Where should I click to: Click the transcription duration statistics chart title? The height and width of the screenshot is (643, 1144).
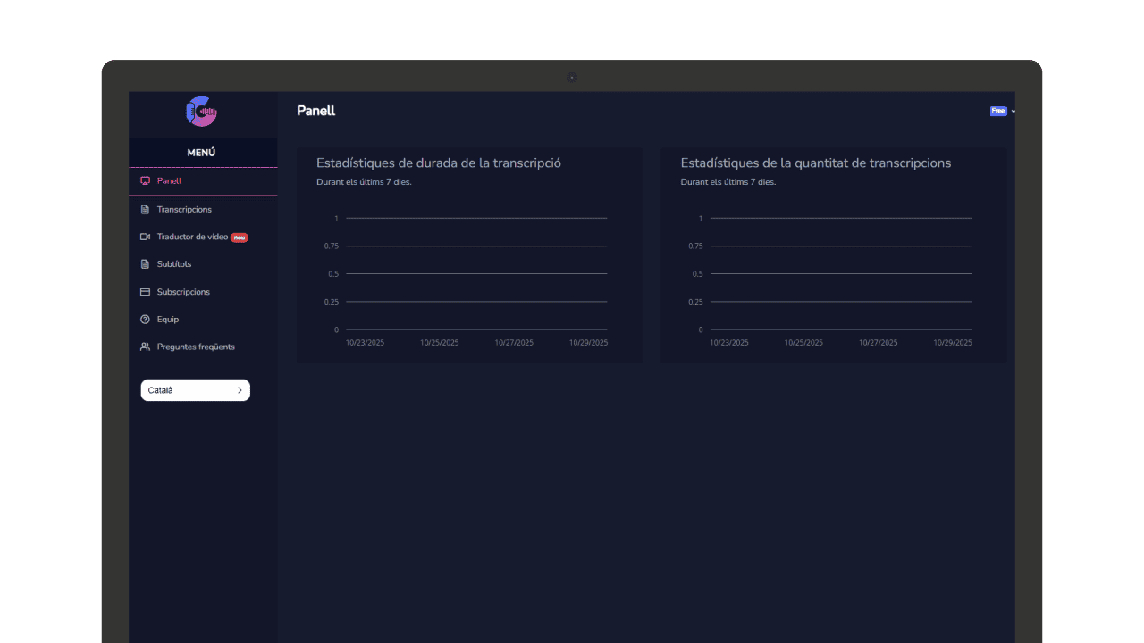(438, 163)
